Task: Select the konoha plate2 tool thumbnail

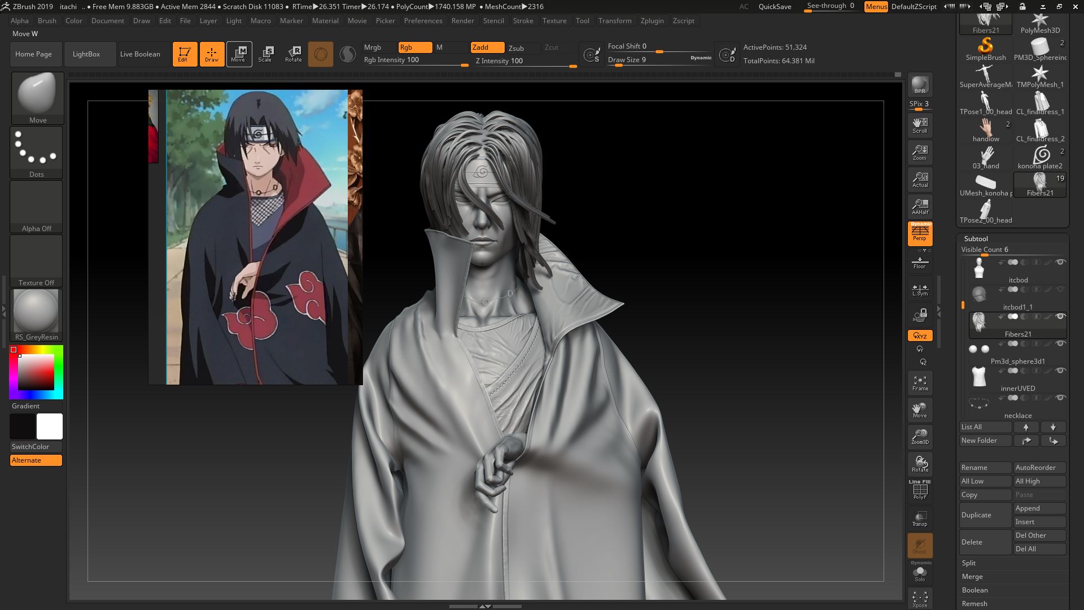Action: pyautogui.click(x=1040, y=157)
